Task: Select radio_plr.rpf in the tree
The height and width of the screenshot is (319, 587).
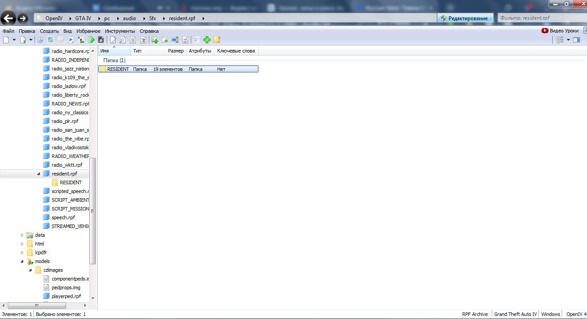Action: 65,121
